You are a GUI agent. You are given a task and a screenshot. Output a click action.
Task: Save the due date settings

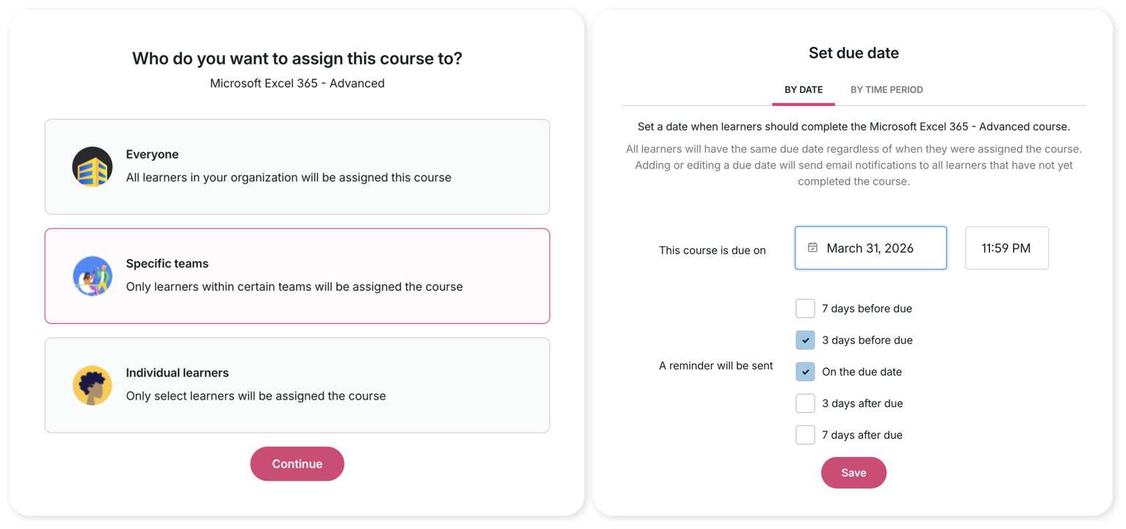853,472
